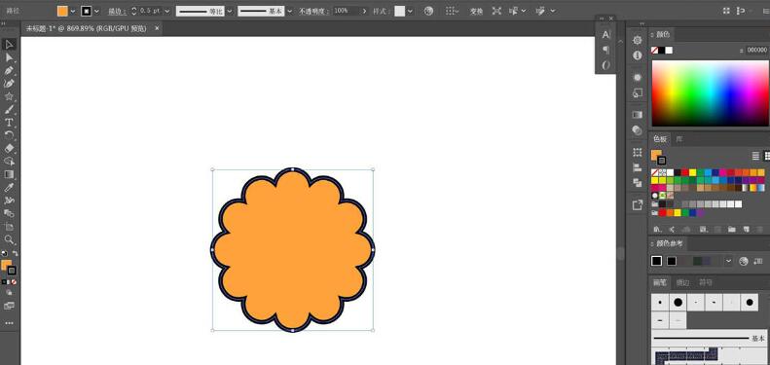Switch to the Symbols (符号) tab
Image resolution: width=770 pixels, height=365 pixels.
click(706, 282)
